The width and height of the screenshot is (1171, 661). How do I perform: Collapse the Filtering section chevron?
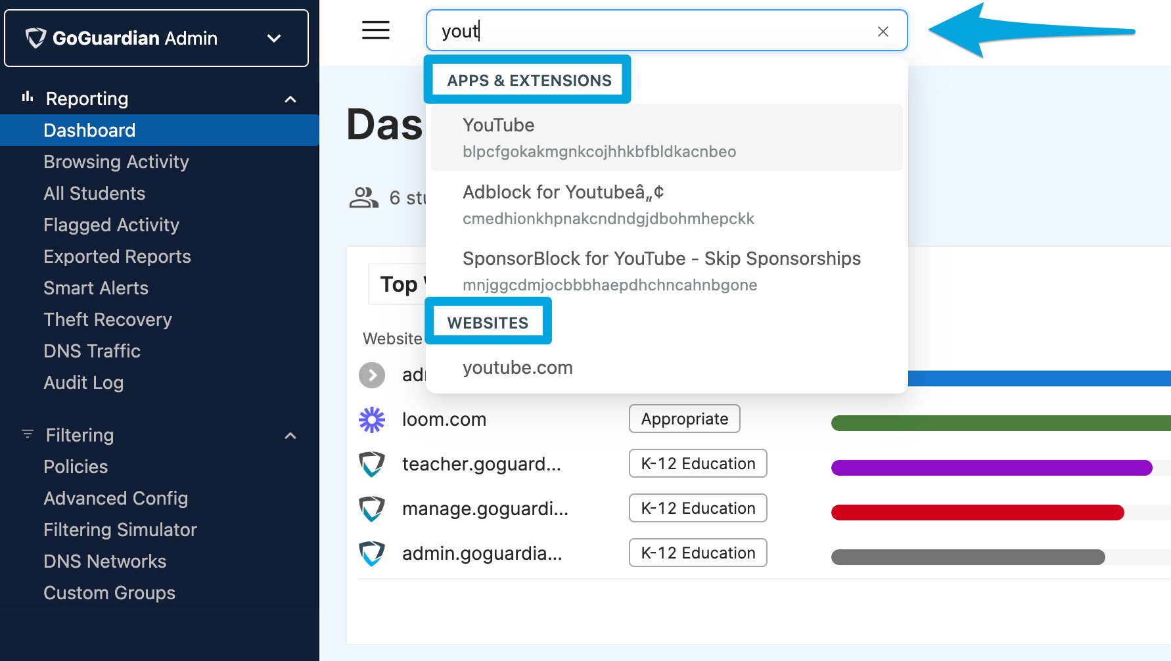point(290,436)
